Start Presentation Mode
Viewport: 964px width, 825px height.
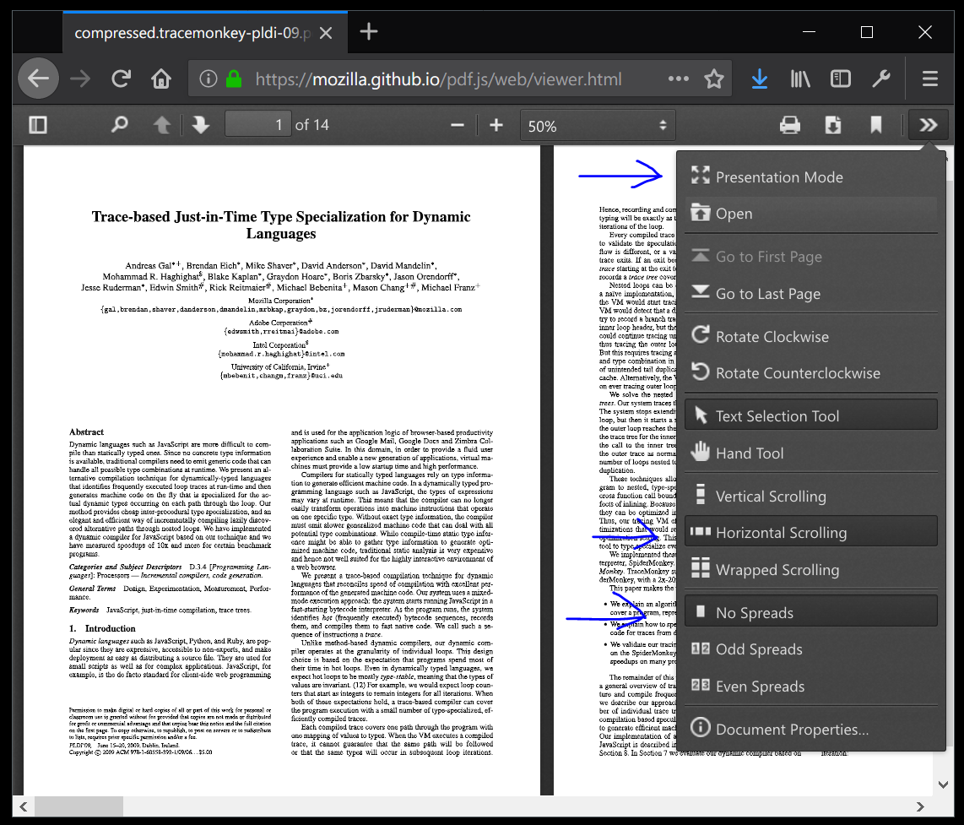pyautogui.click(x=811, y=177)
